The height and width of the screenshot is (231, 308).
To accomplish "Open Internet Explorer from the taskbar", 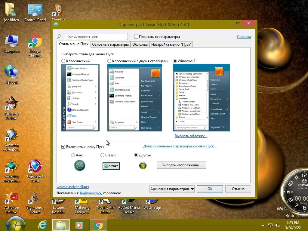I will [x=42, y=225].
